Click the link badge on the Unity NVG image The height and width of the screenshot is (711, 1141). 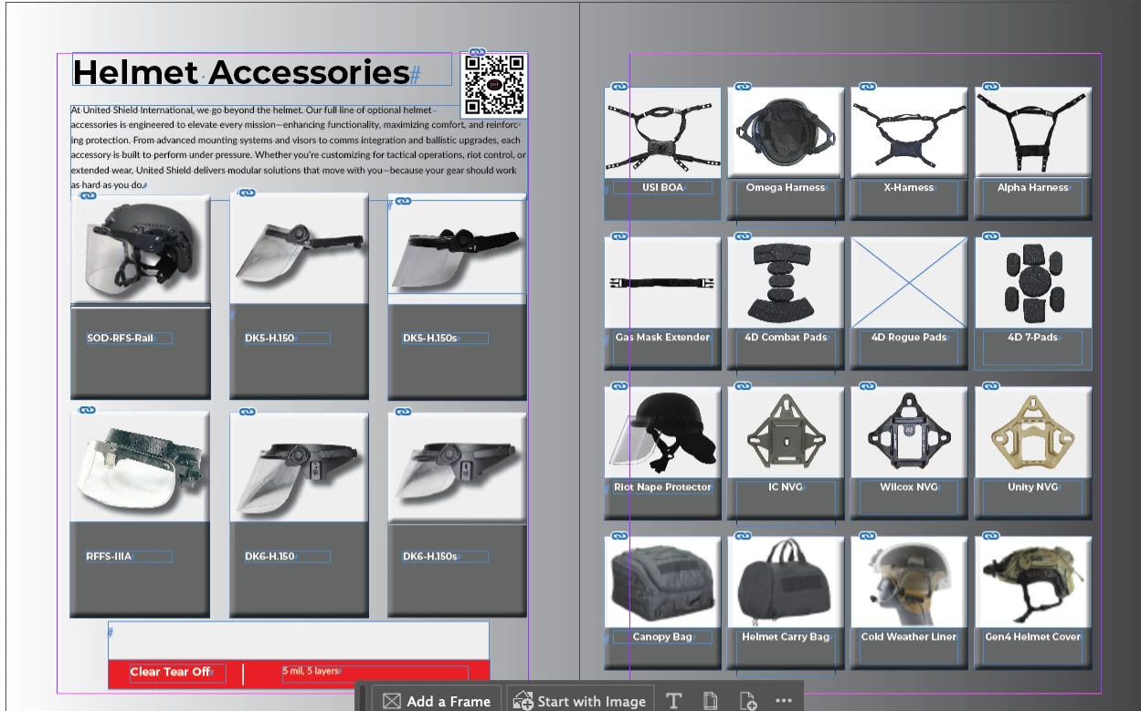click(x=991, y=386)
